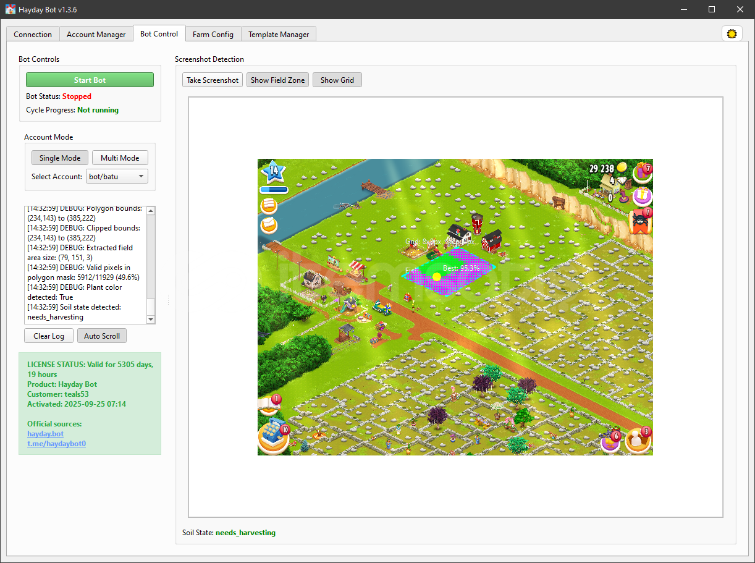Switch to the Template Manager tab
755x563 pixels.
(279, 35)
